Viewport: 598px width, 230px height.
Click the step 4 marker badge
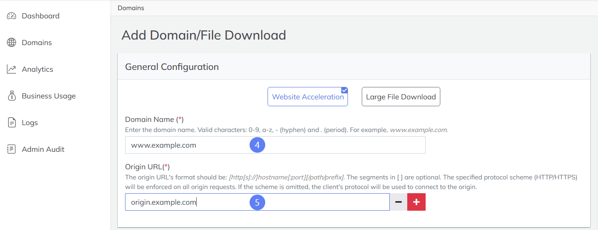point(257,145)
